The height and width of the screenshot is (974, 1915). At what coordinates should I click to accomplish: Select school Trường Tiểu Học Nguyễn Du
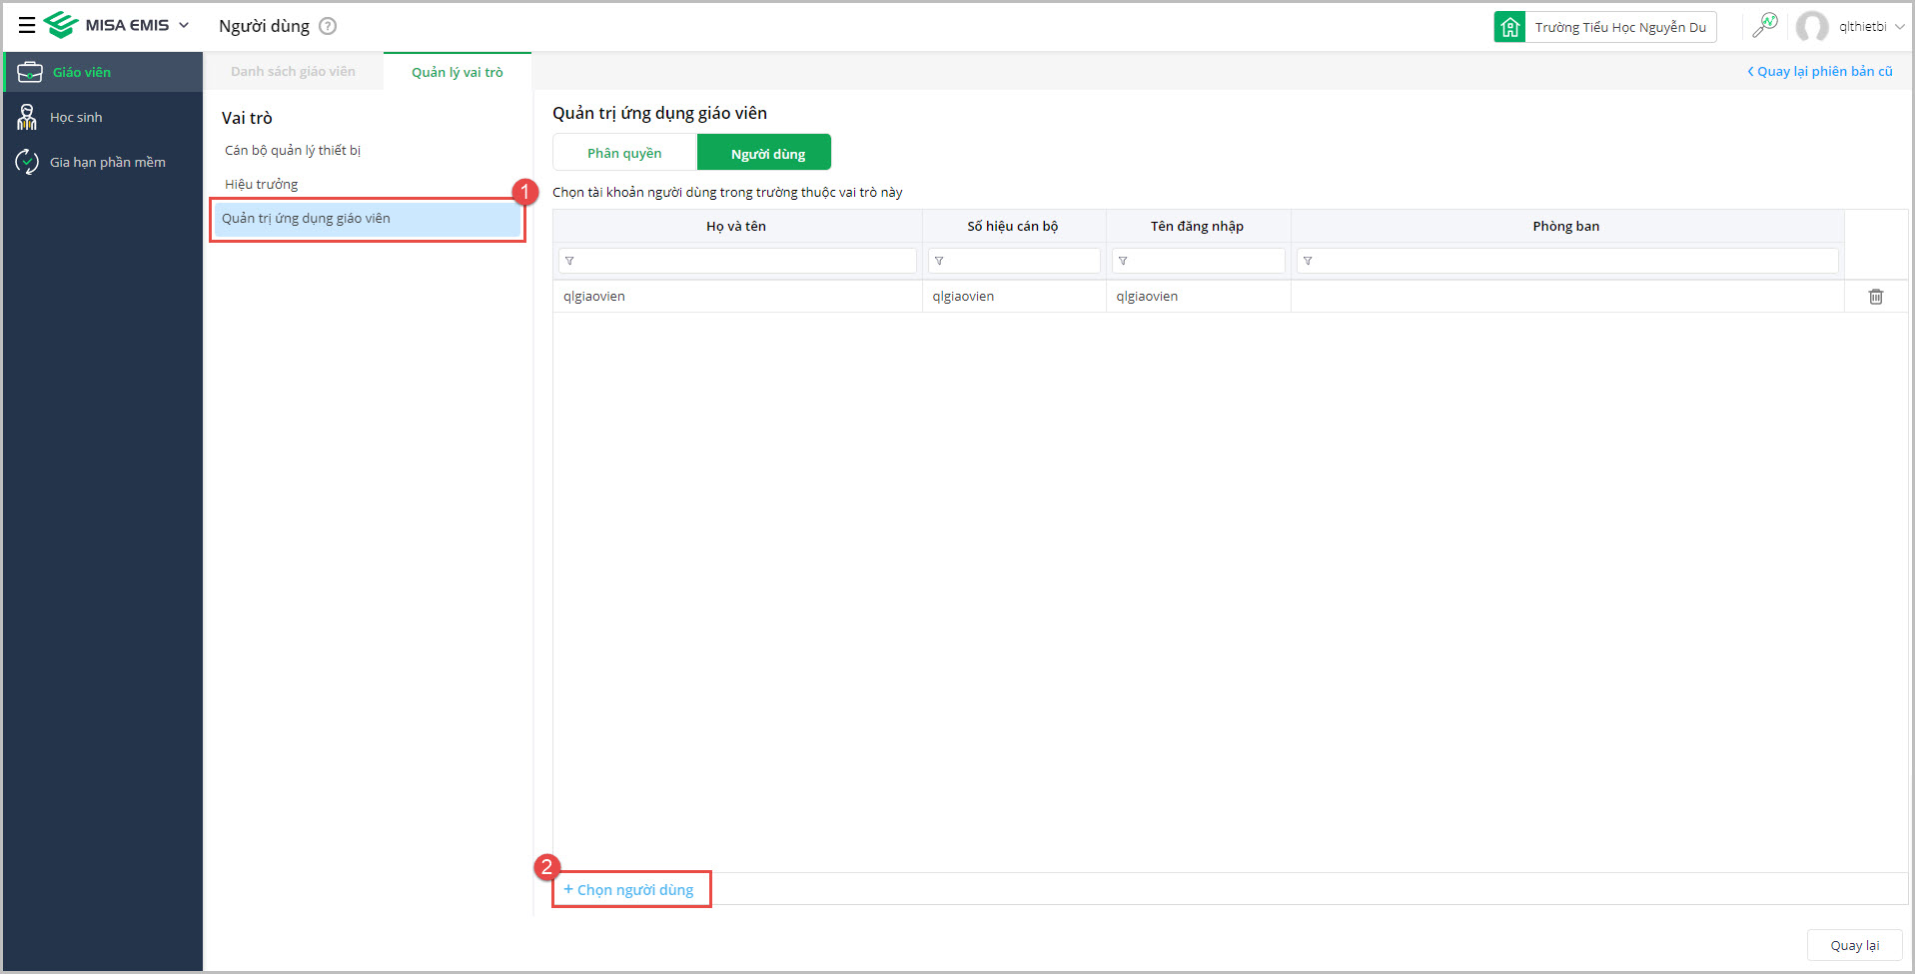pyautogui.click(x=1620, y=27)
